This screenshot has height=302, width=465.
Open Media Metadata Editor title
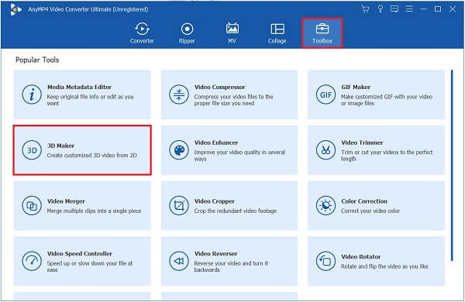coord(79,88)
